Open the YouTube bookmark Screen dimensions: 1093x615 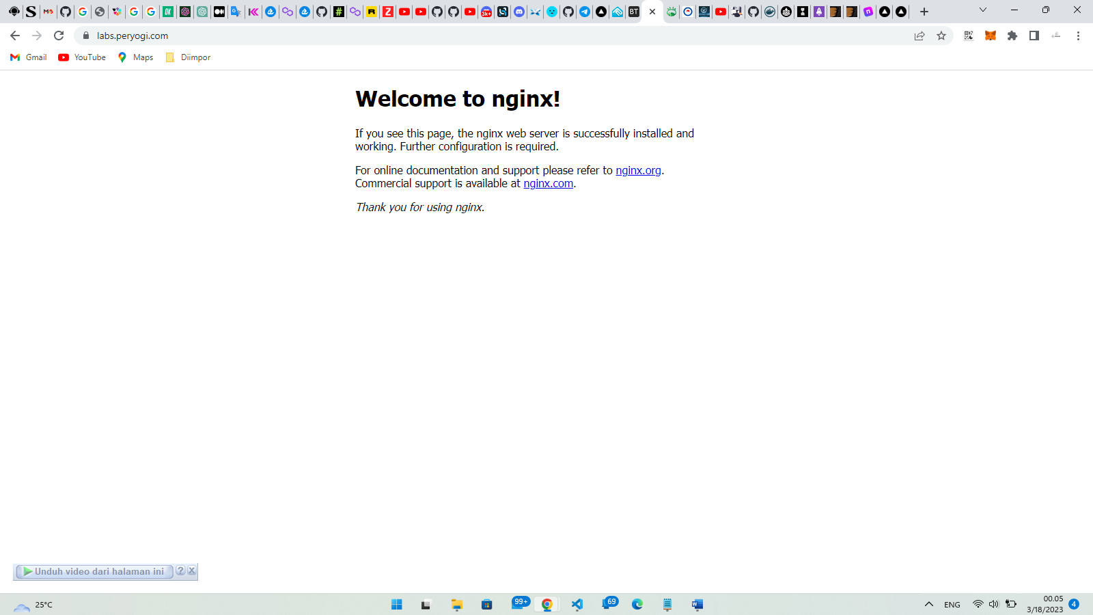click(x=82, y=57)
